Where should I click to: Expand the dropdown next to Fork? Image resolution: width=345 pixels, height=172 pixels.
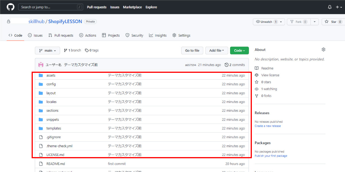315,22
